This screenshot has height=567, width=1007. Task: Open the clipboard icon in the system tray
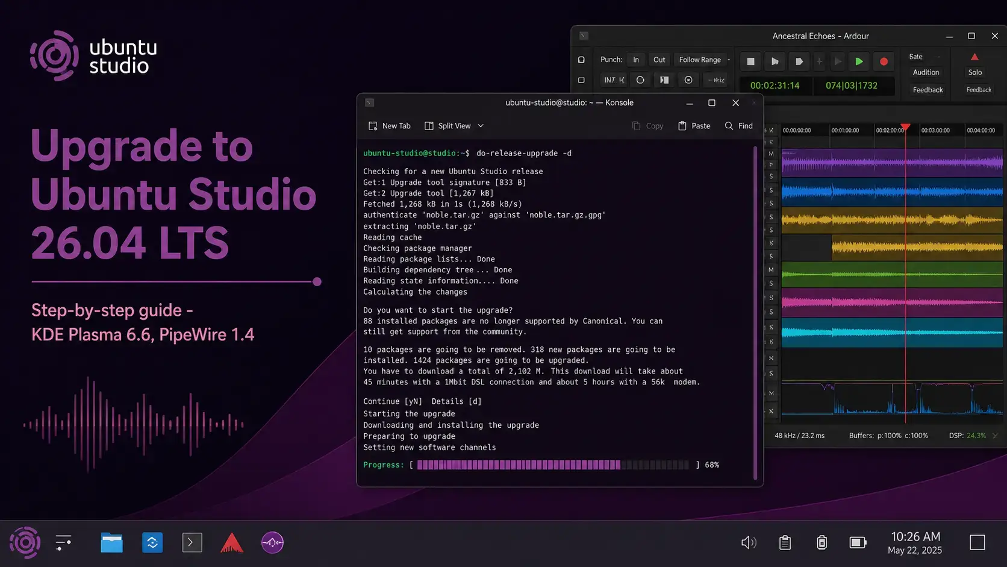point(785,542)
